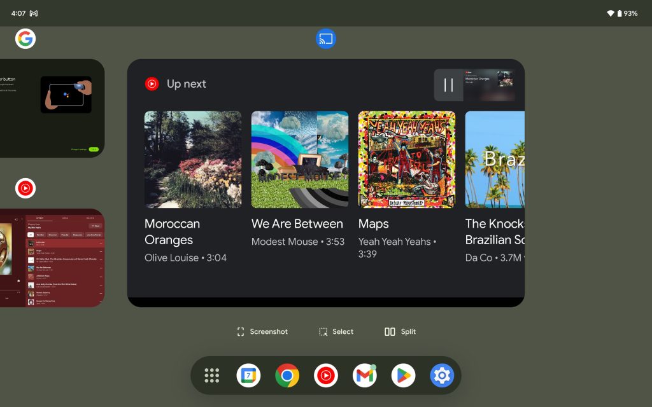Viewport: 652px width, 407px height.
Task: Play Moroccan Oranges by Olive Louise
Action: [x=193, y=160]
